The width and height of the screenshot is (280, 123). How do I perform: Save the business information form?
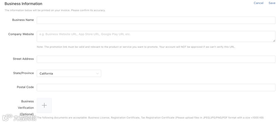tap(272, 3)
